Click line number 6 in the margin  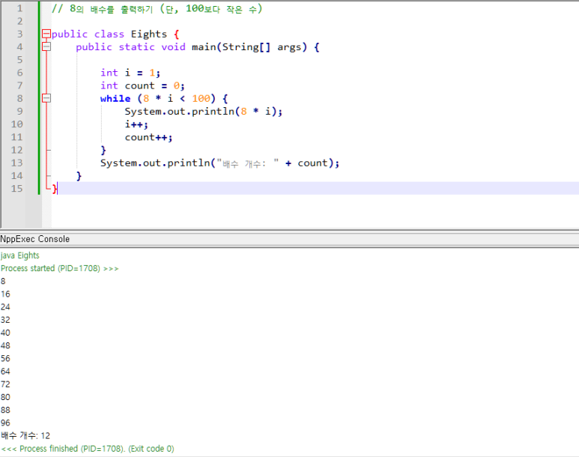coord(19,73)
